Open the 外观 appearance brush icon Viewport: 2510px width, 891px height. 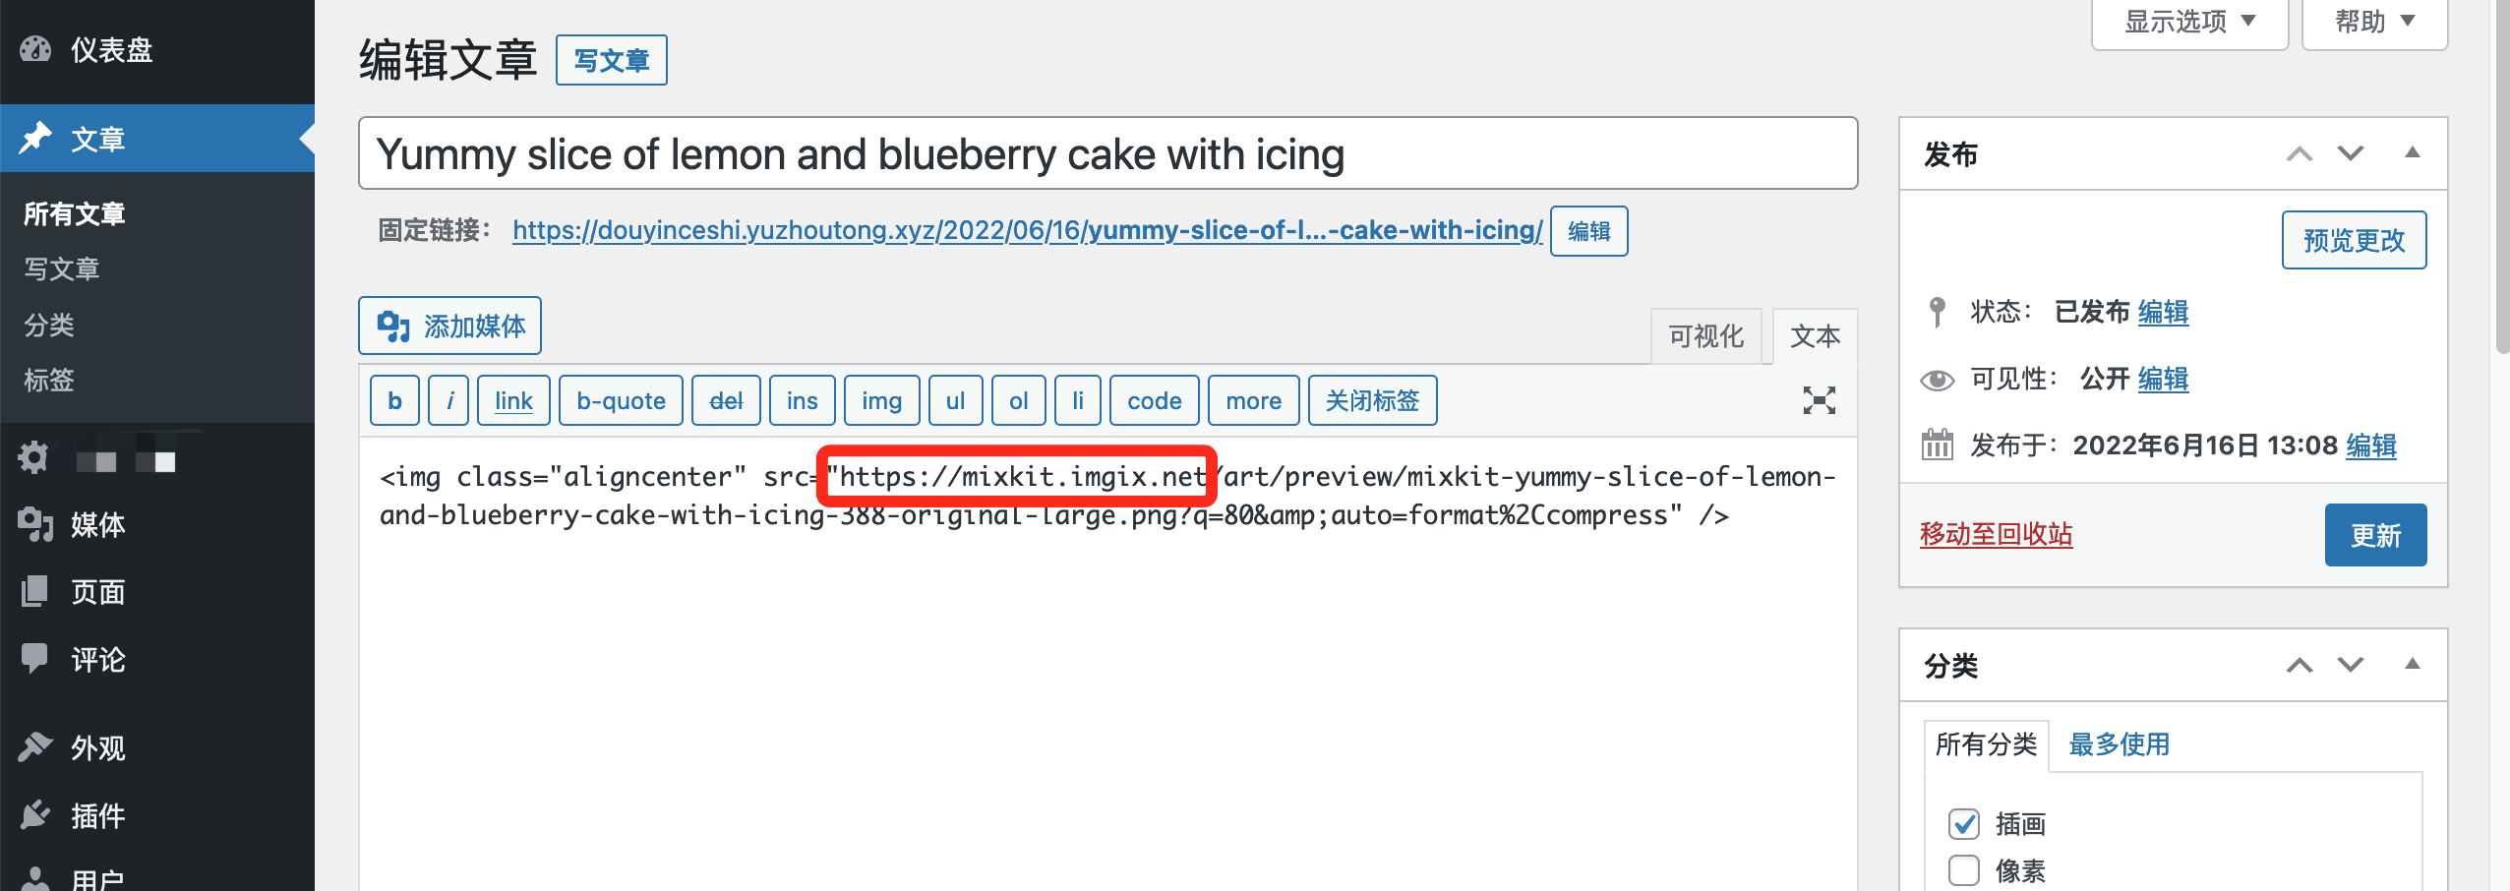35,747
